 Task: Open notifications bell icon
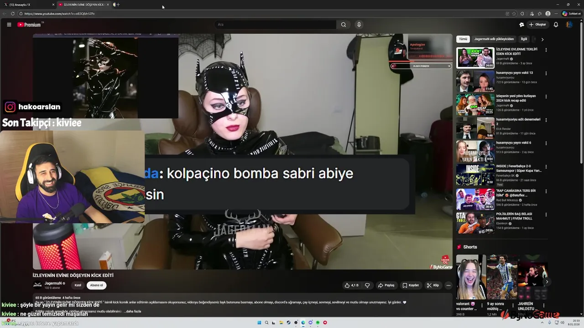click(556, 25)
